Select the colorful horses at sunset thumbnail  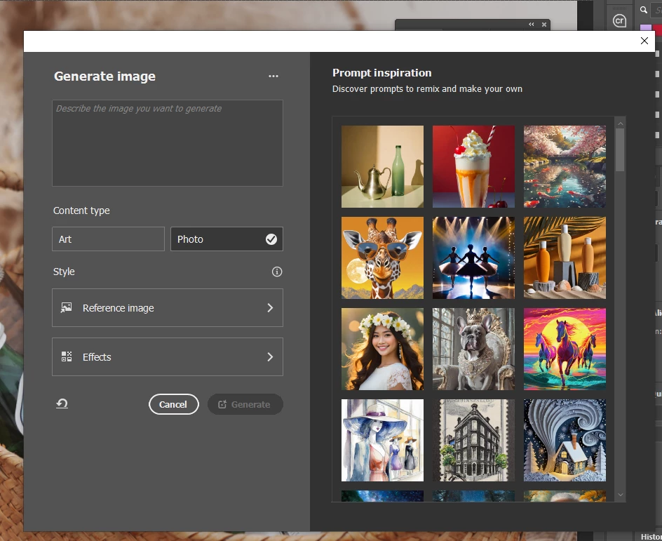tap(565, 349)
